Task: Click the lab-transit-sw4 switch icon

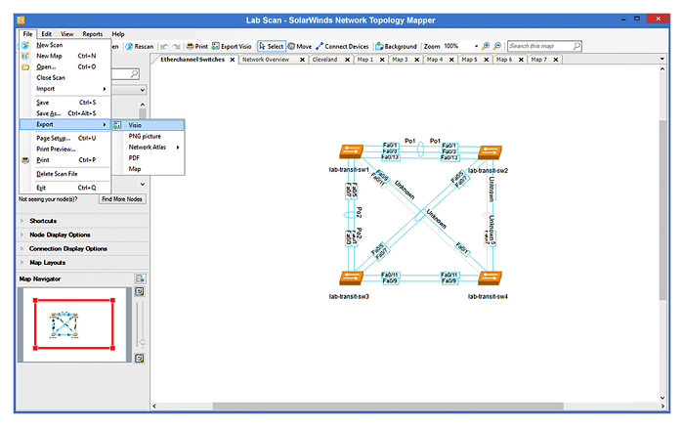Action: [490, 278]
